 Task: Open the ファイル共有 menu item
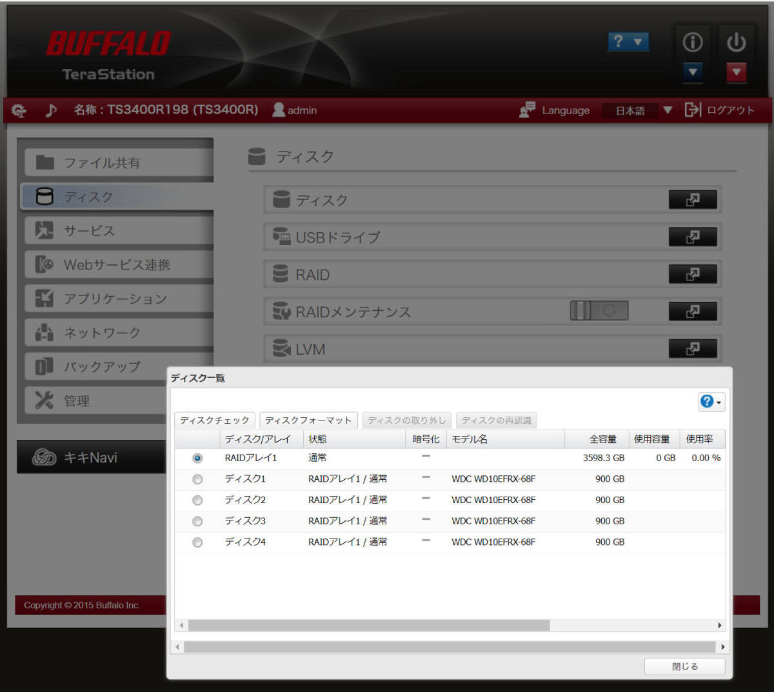[x=118, y=163]
